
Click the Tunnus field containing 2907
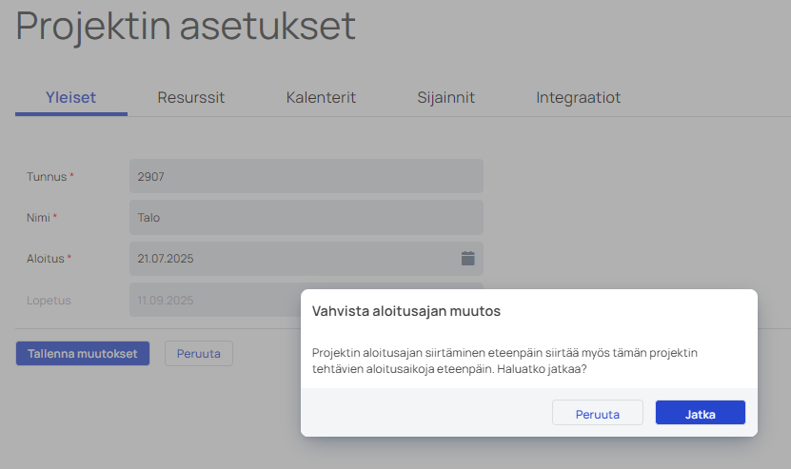(x=305, y=176)
